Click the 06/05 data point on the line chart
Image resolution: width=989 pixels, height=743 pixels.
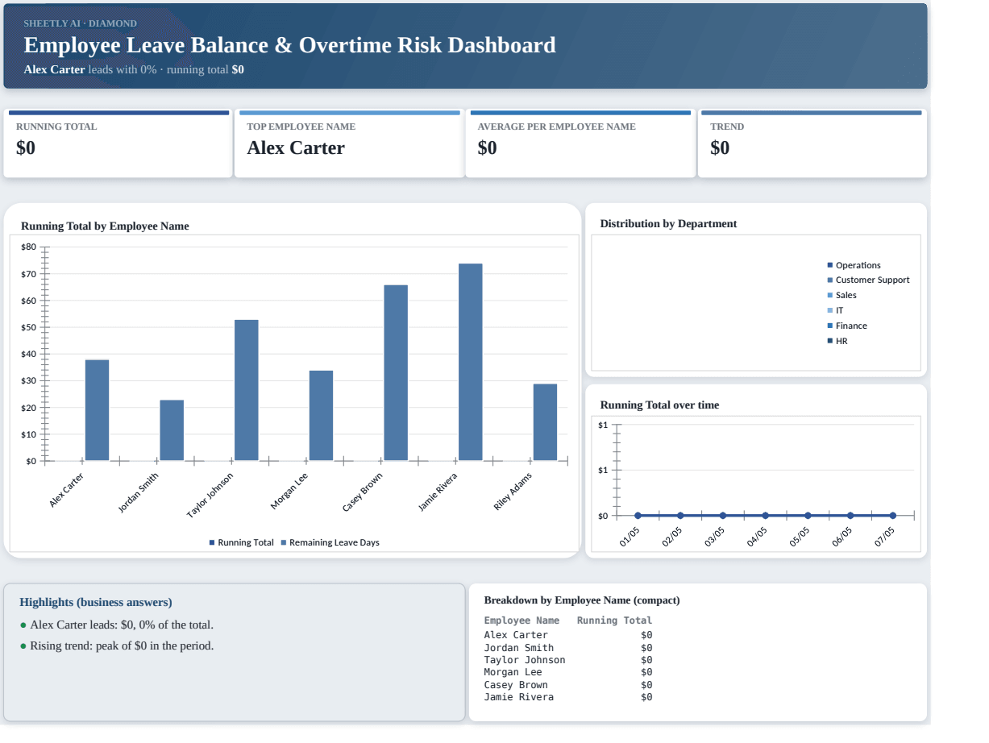[850, 516]
